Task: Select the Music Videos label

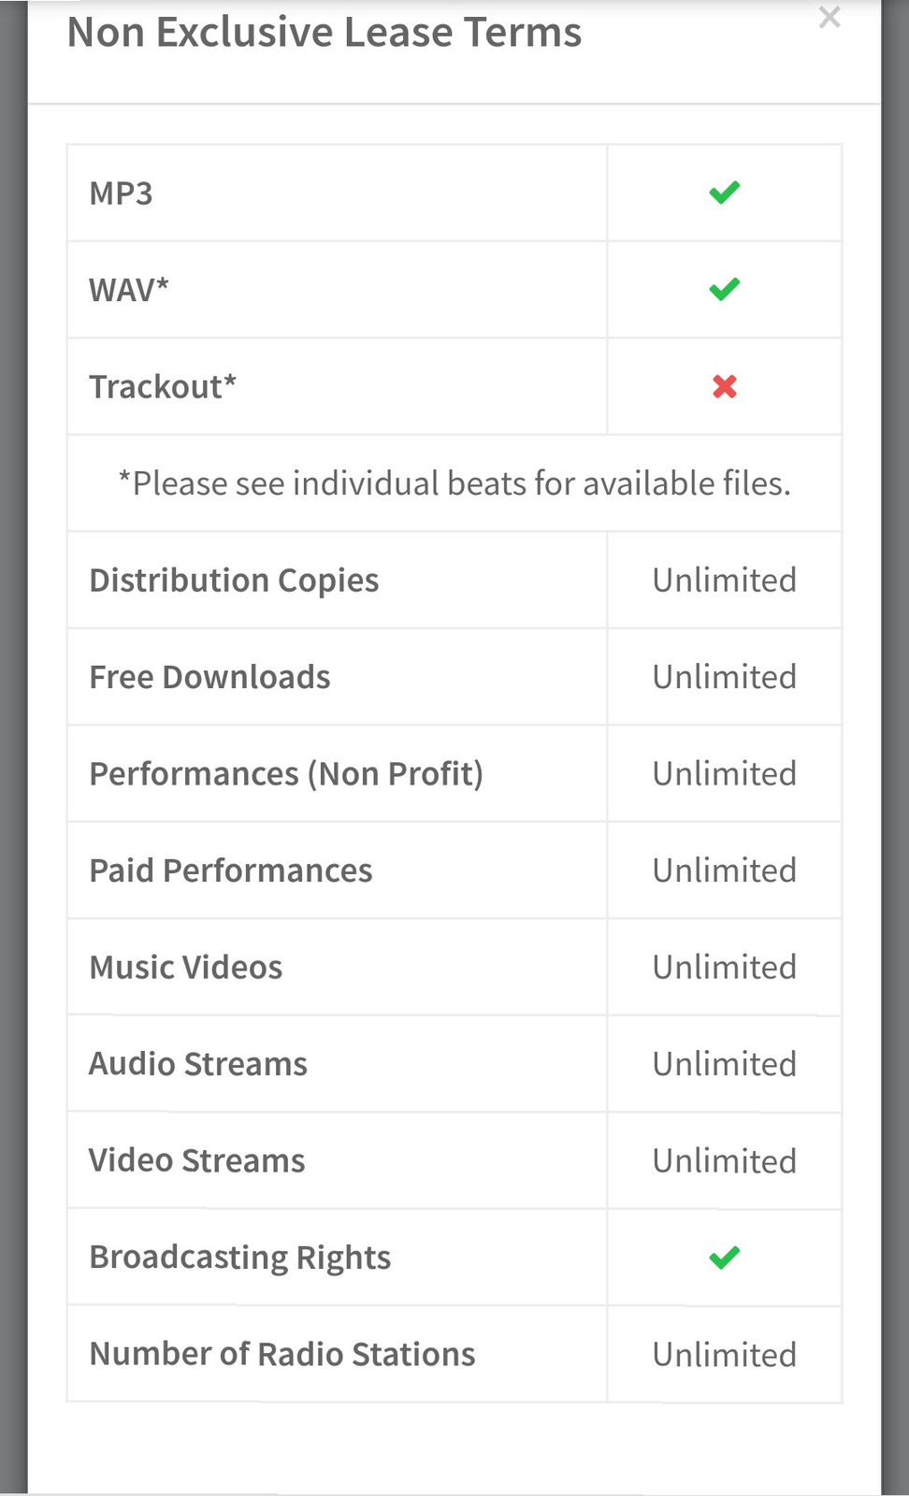Action: pyautogui.click(x=185, y=968)
